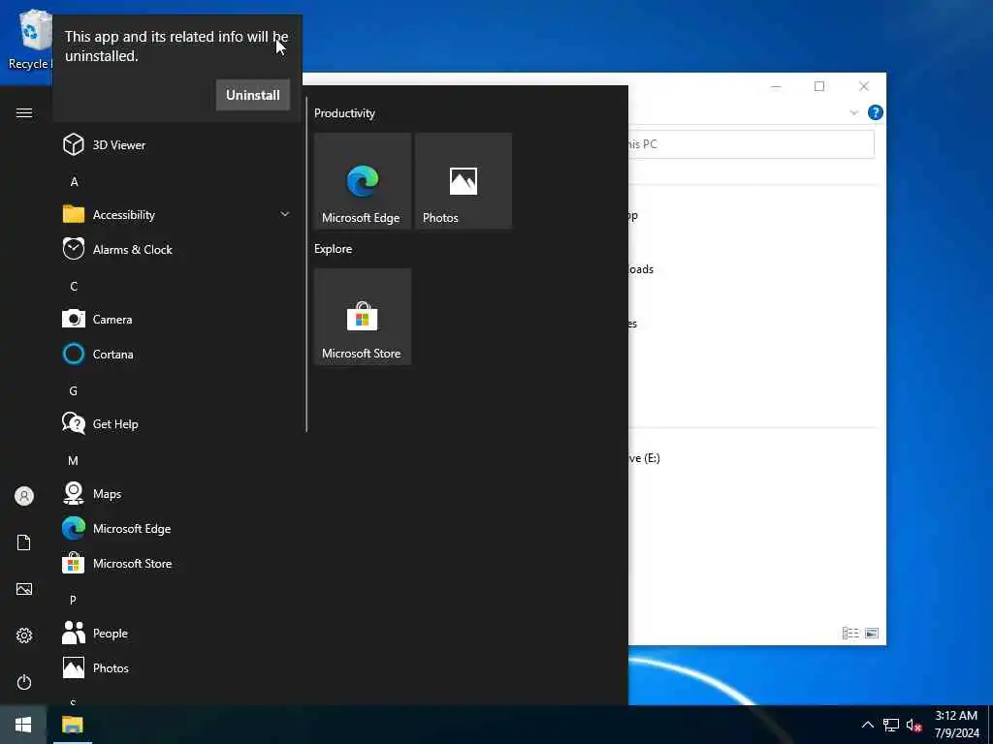The image size is (993, 744).
Task: Open File Explorer's Help question mark icon
Action: click(876, 112)
